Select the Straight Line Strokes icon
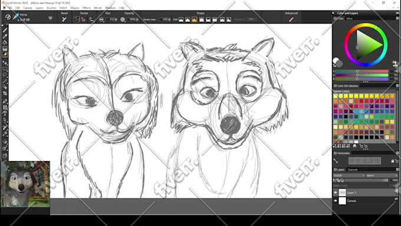The image size is (401, 226). tap(83, 19)
